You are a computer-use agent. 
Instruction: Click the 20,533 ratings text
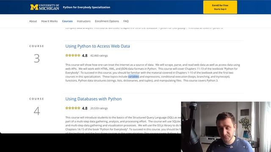99,109
